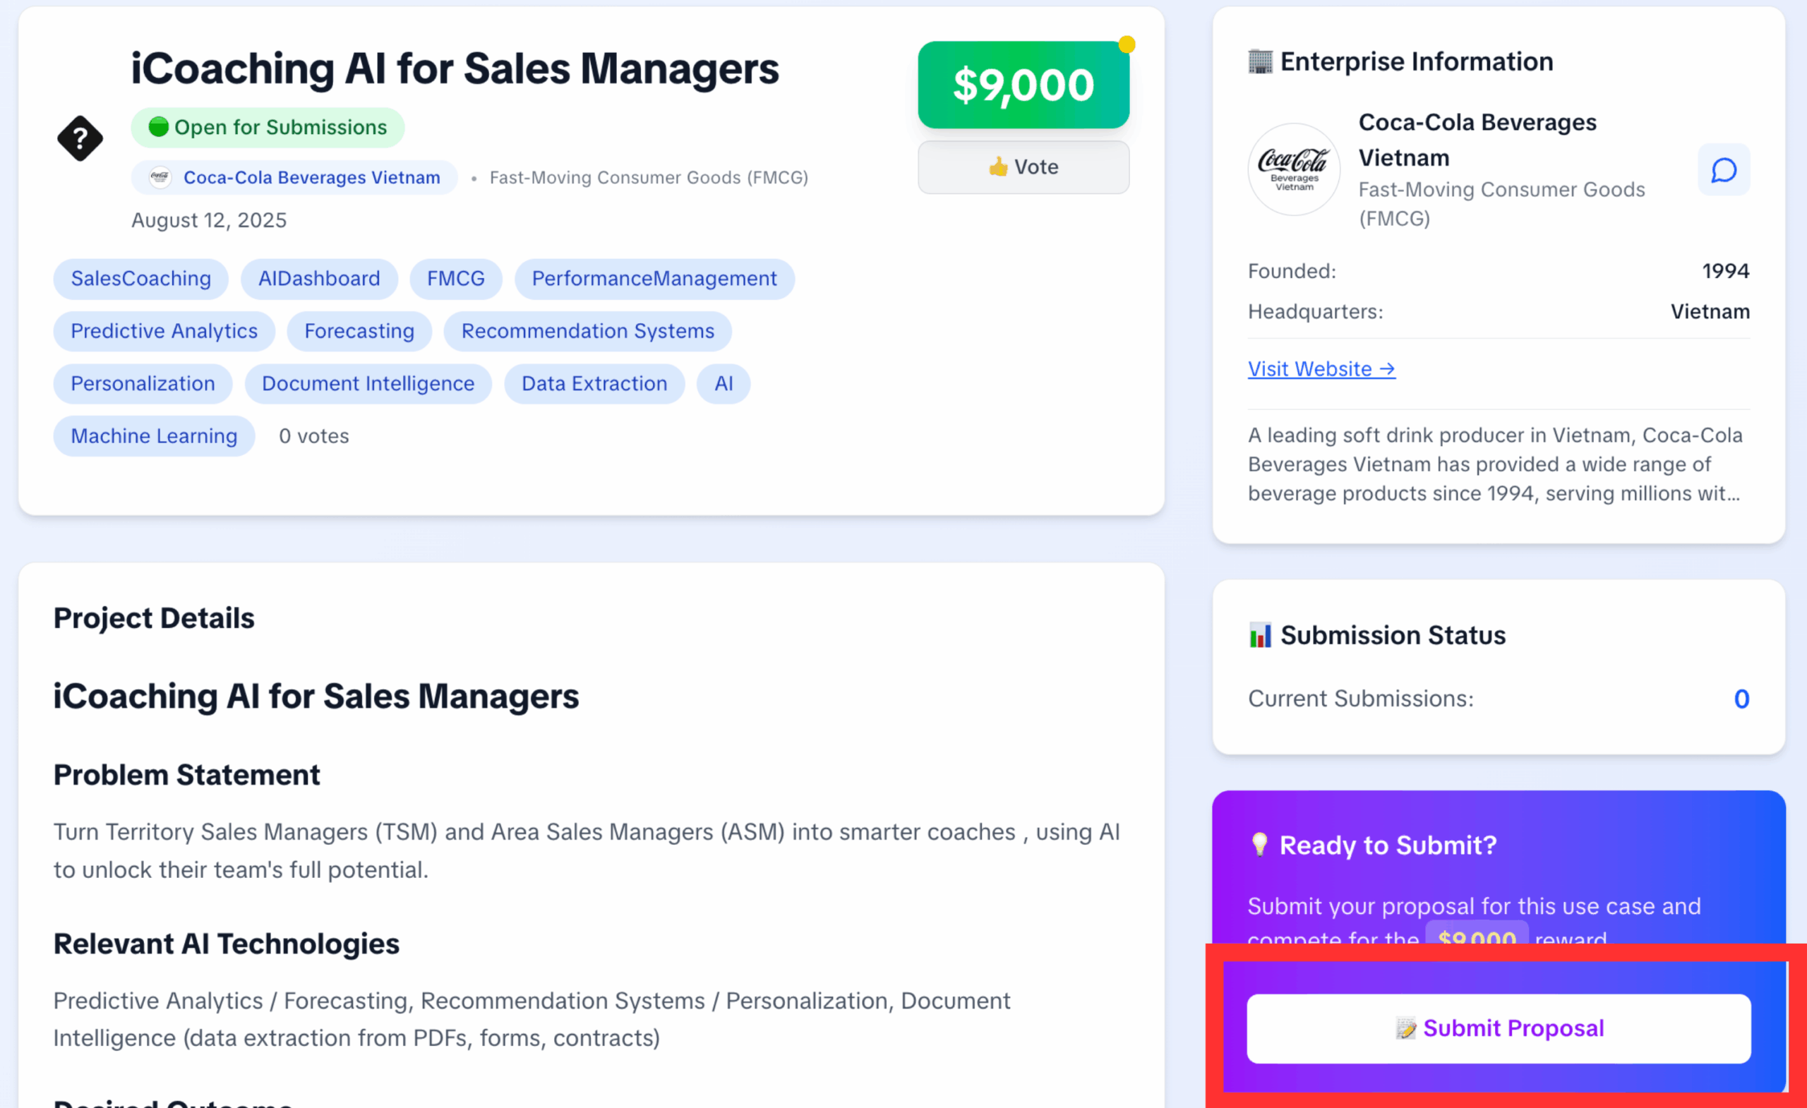1807x1108 pixels.
Task: Click the Enterprise Information heading
Action: (x=1416, y=61)
